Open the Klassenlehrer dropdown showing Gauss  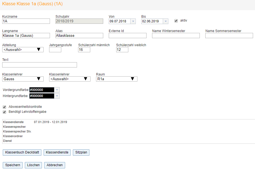(23, 79)
